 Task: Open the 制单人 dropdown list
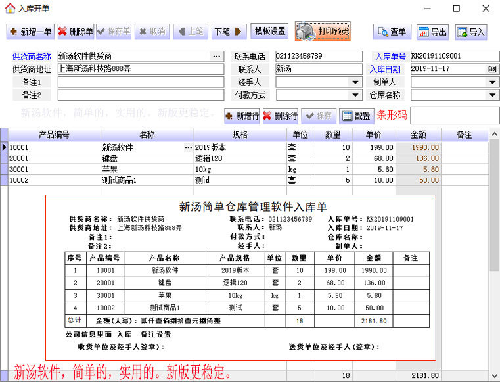(x=492, y=82)
